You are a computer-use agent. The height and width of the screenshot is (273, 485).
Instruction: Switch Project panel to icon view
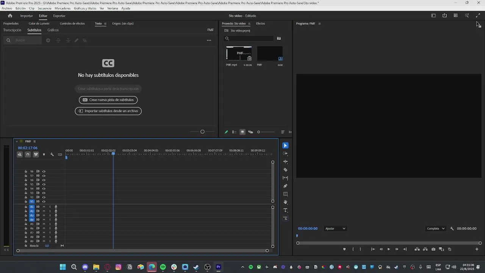(x=242, y=132)
